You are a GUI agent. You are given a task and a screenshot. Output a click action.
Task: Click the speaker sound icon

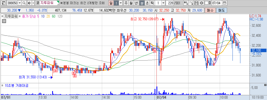coord(29,3)
